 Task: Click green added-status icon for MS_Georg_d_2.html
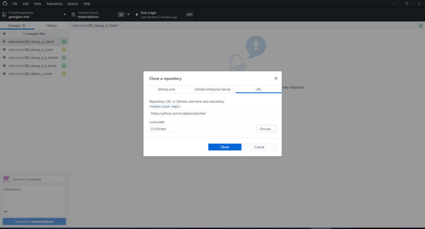pos(64,42)
